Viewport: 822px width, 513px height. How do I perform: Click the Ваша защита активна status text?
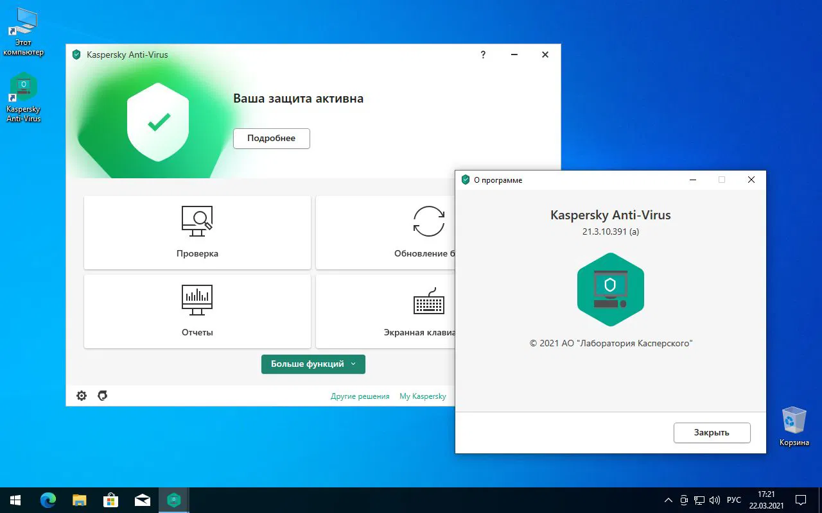(298, 99)
